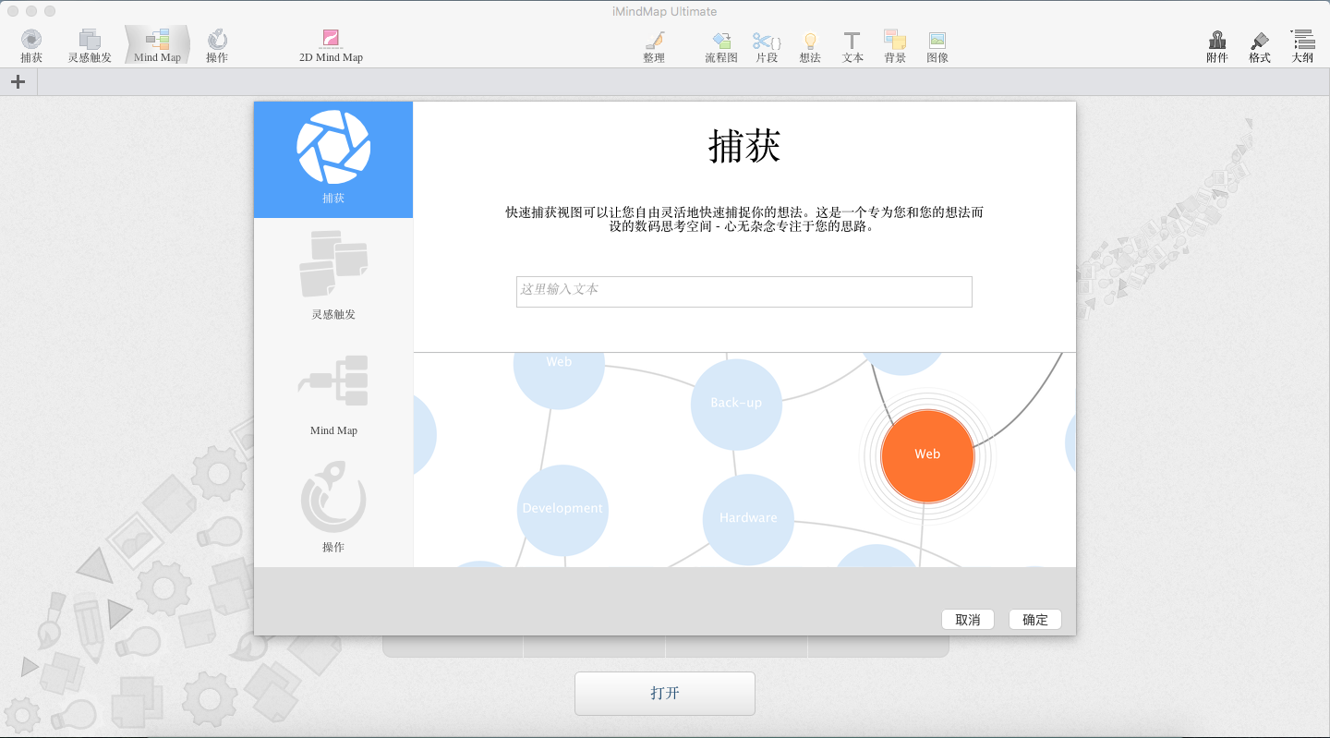Choose Mind Map in dialog sidebar
This screenshot has height=738, width=1330.
333,393
